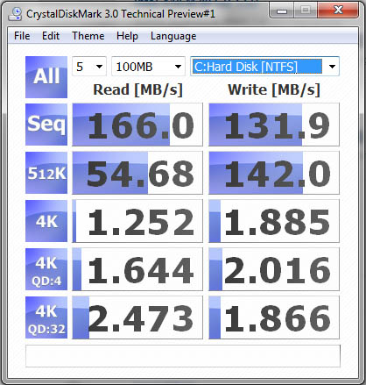The height and width of the screenshot is (385, 366).
Task: Select the 4K QD:32 write value 1.866
Action: click(x=274, y=317)
